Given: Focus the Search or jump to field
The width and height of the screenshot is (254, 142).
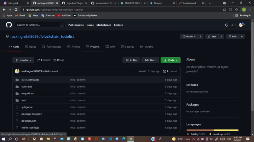Looking at the screenshot, I should coord(40,25).
